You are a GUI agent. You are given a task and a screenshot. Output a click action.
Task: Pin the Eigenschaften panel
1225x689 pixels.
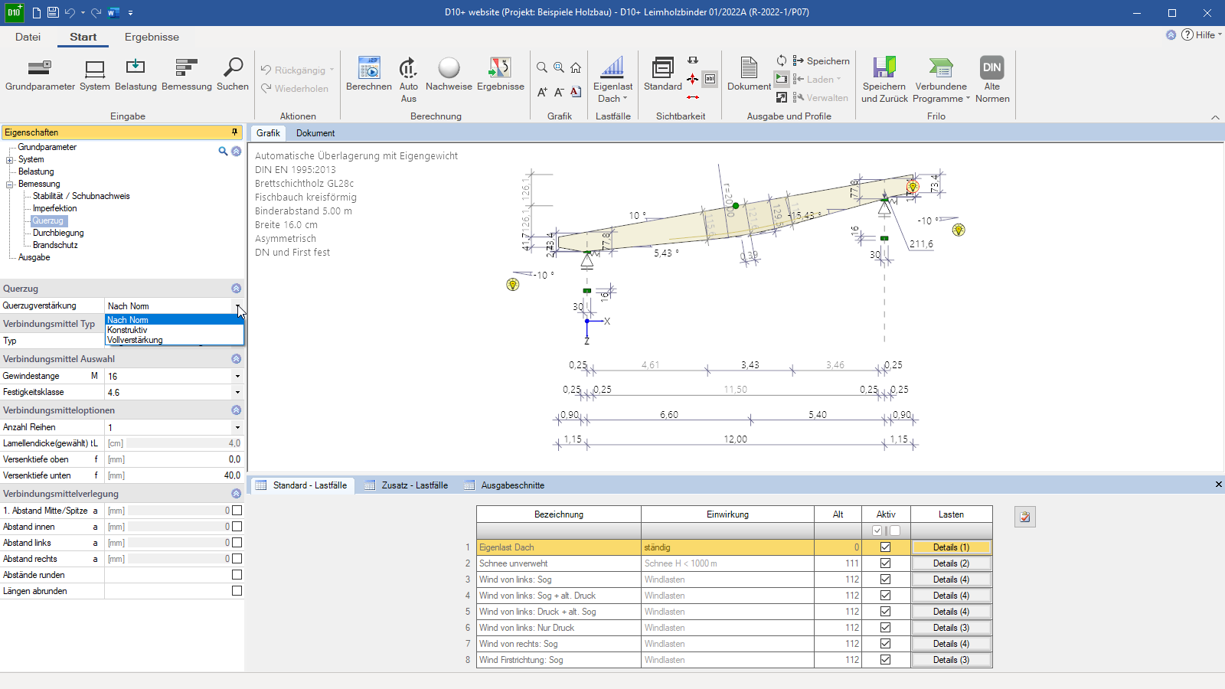(x=235, y=132)
